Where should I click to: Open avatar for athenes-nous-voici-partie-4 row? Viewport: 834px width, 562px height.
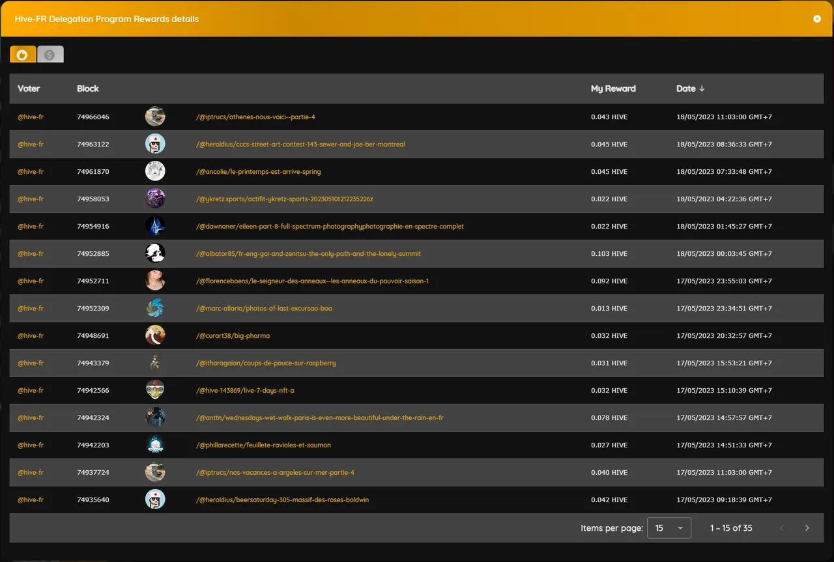pos(155,117)
